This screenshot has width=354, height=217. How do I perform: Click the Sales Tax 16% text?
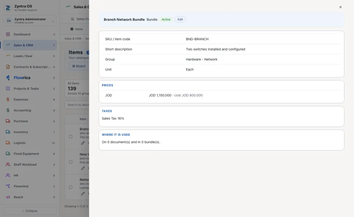(113, 118)
